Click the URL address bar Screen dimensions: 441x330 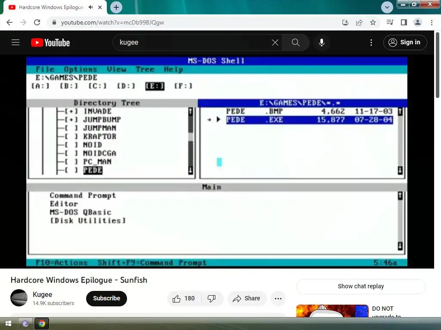click(x=194, y=22)
